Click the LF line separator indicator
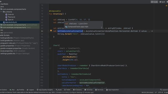The image size is (168, 94). [x=156, y=93]
